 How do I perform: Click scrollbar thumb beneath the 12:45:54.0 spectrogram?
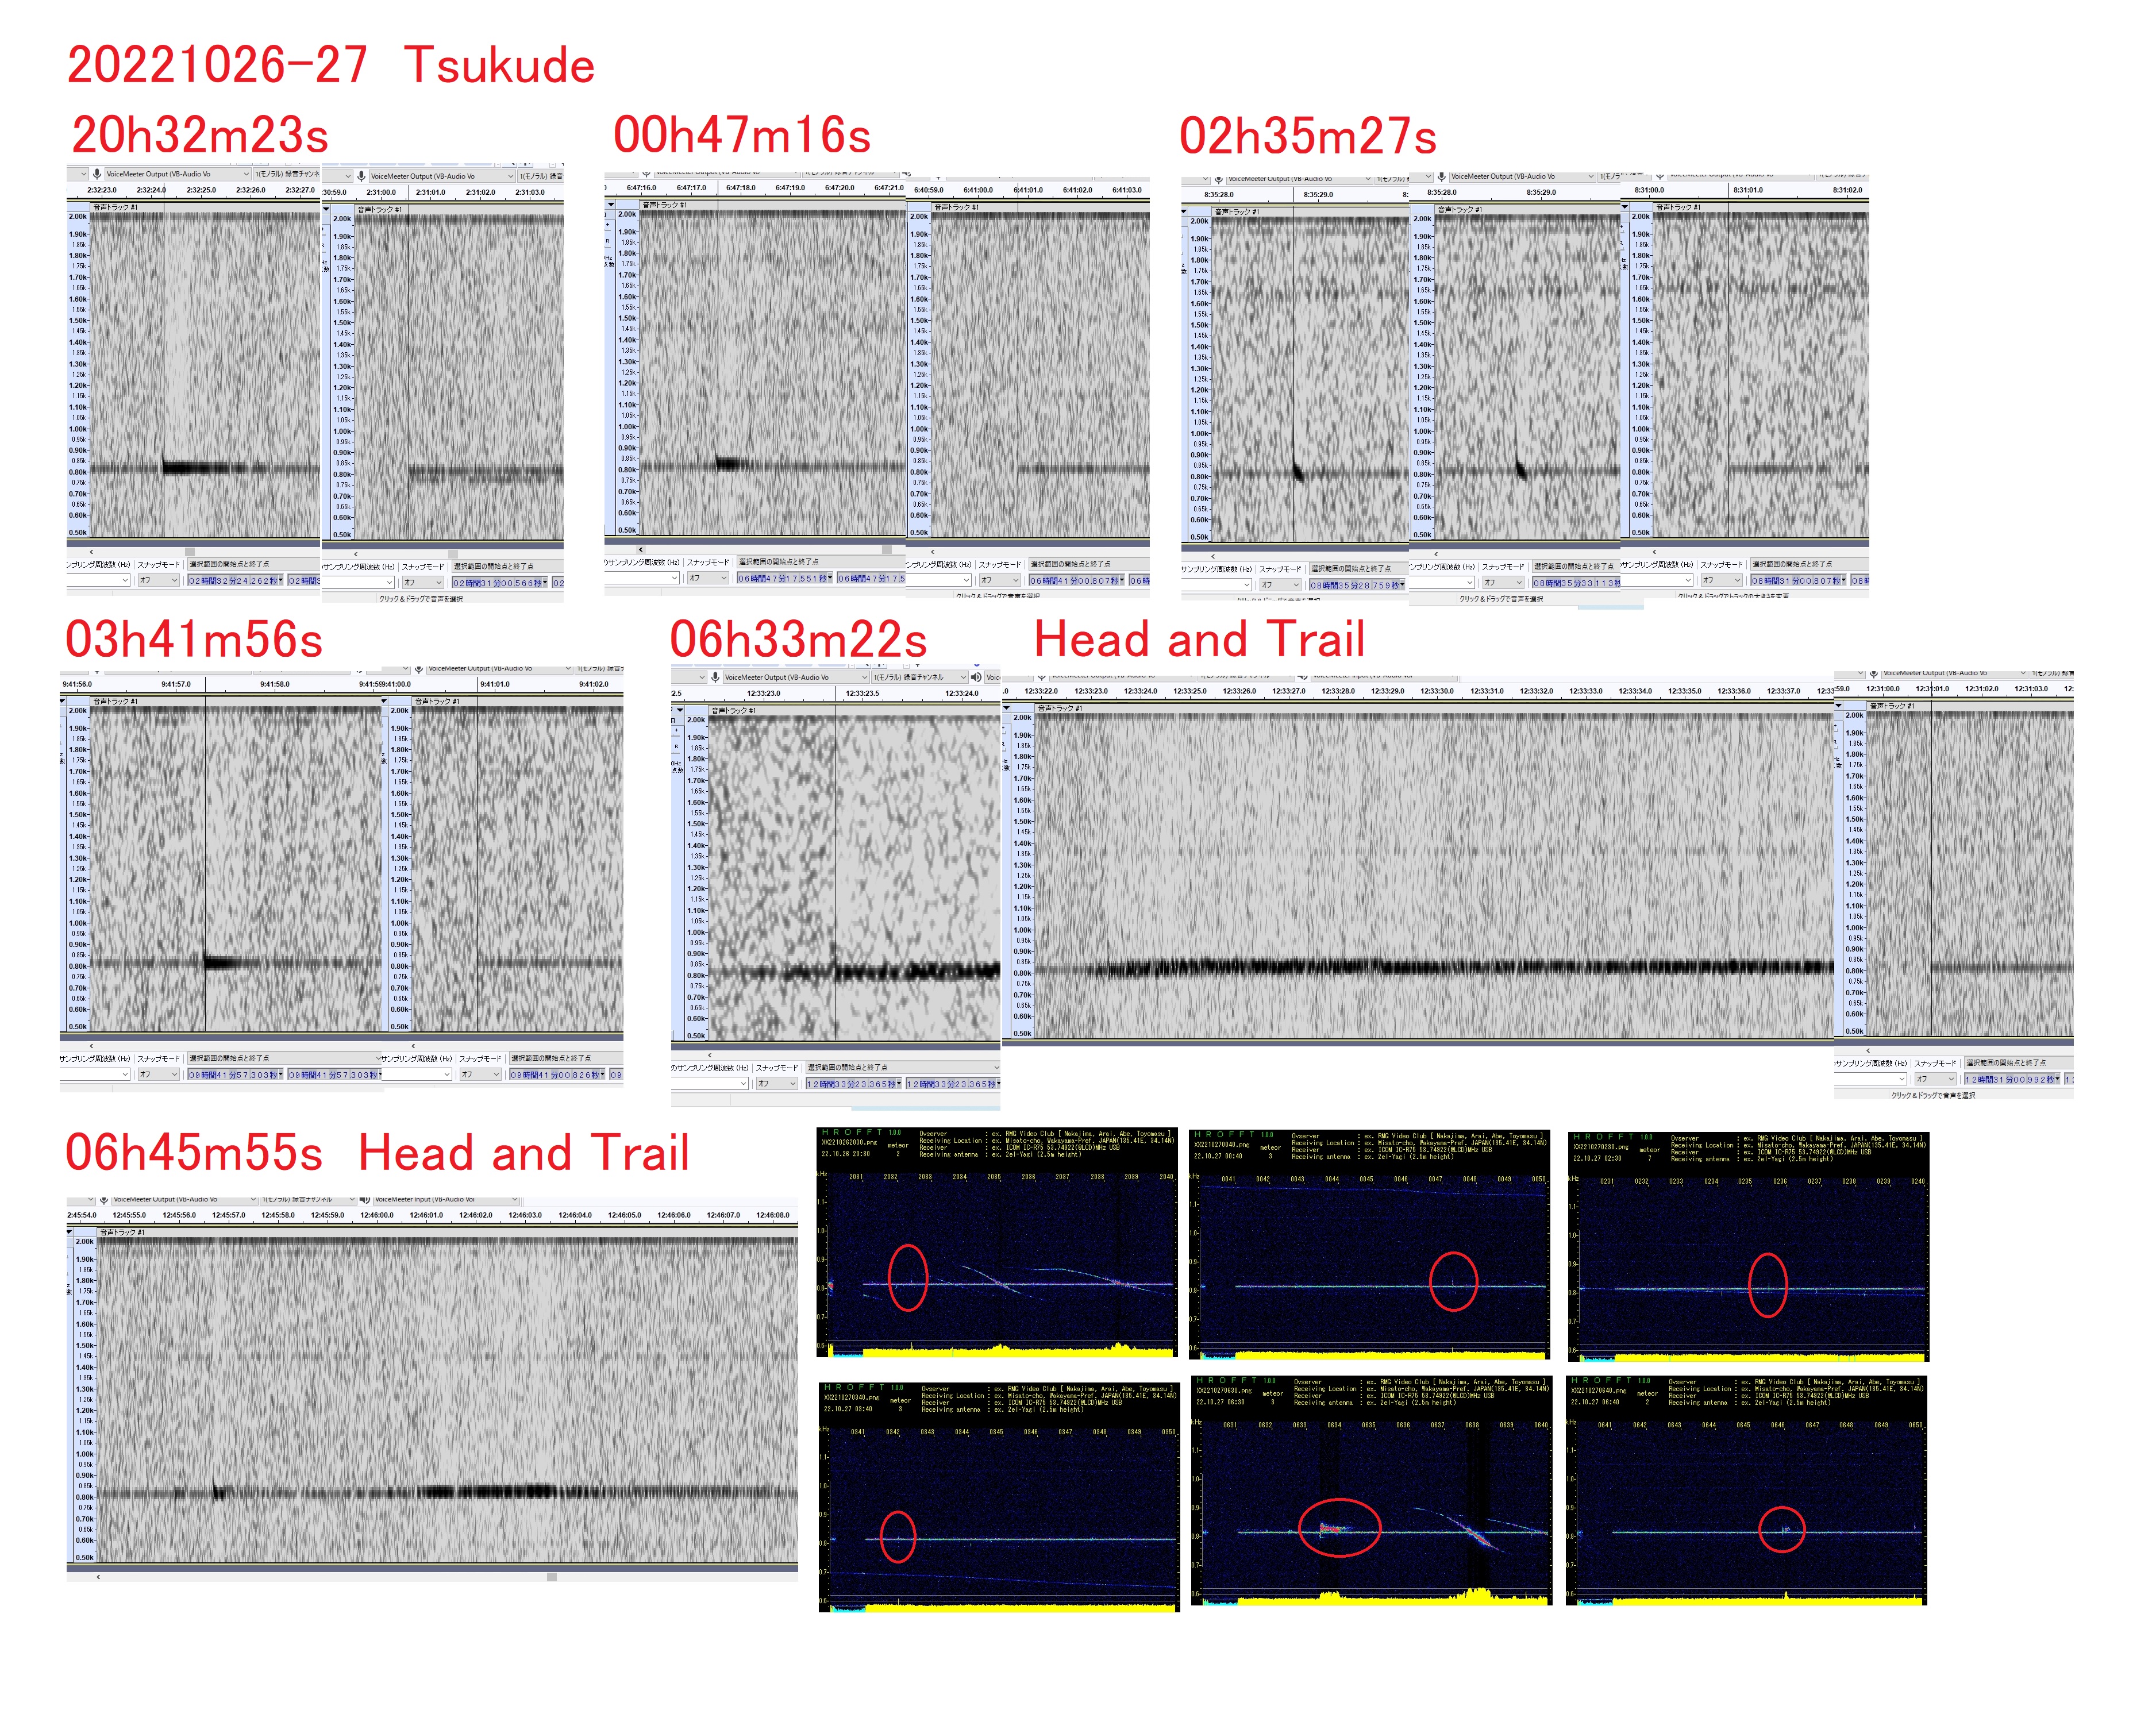coord(551,1577)
